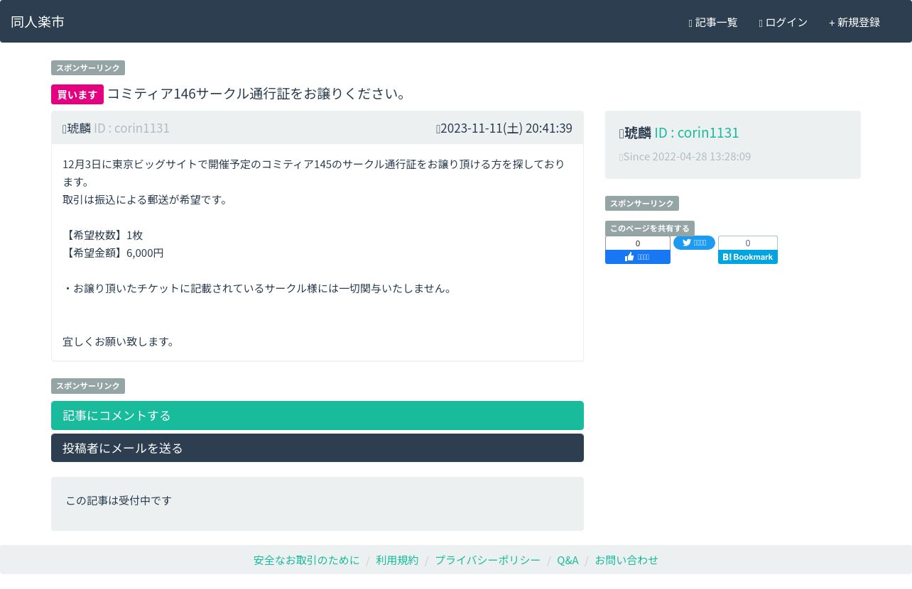Click the text 【希望枚数】1枚
This screenshot has height=589, width=912.
[x=103, y=235]
